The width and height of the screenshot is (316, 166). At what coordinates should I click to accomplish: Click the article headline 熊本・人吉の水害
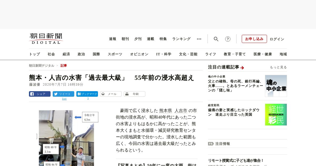(x=111, y=78)
